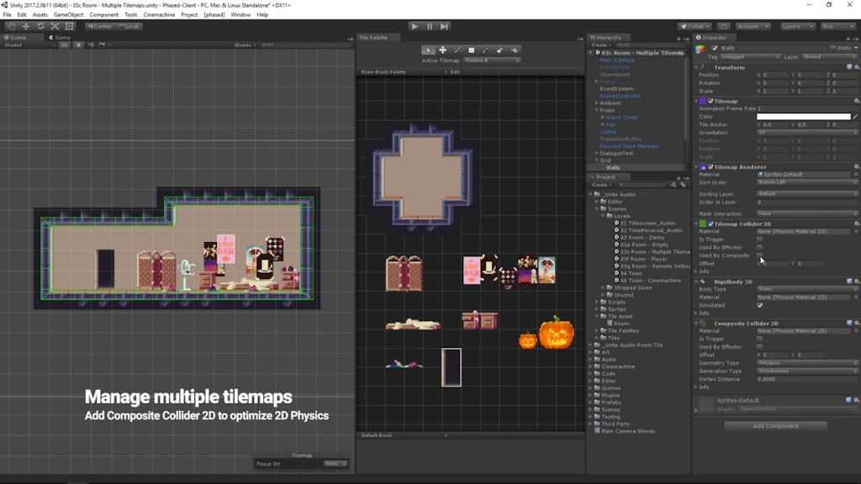Switch to the Game tab

pyautogui.click(x=60, y=37)
